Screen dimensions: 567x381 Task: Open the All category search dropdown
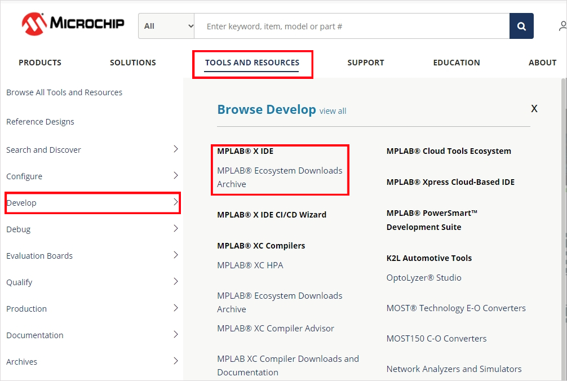[x=166, y=26]
